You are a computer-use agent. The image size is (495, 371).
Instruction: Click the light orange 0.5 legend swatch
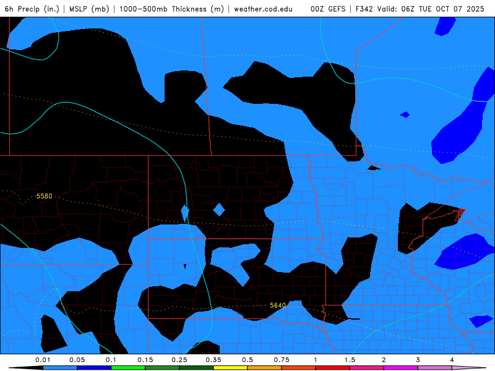(265, 368)
